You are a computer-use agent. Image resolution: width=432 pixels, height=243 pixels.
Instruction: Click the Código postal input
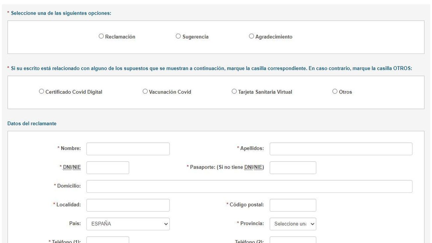coord(293,205)
